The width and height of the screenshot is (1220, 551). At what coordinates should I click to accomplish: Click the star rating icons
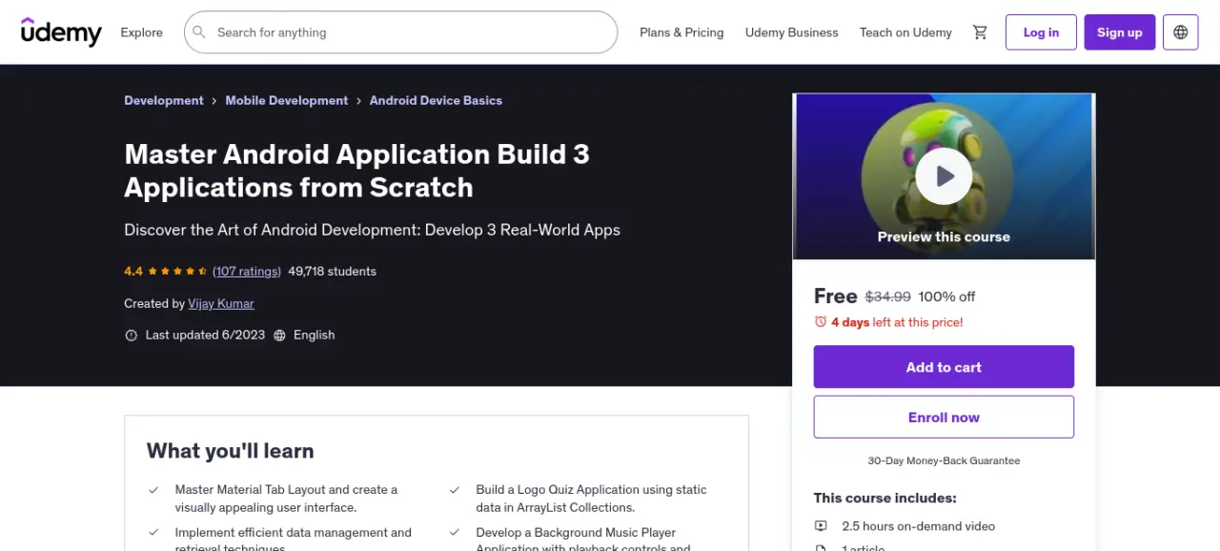click(x=177, y=272)
